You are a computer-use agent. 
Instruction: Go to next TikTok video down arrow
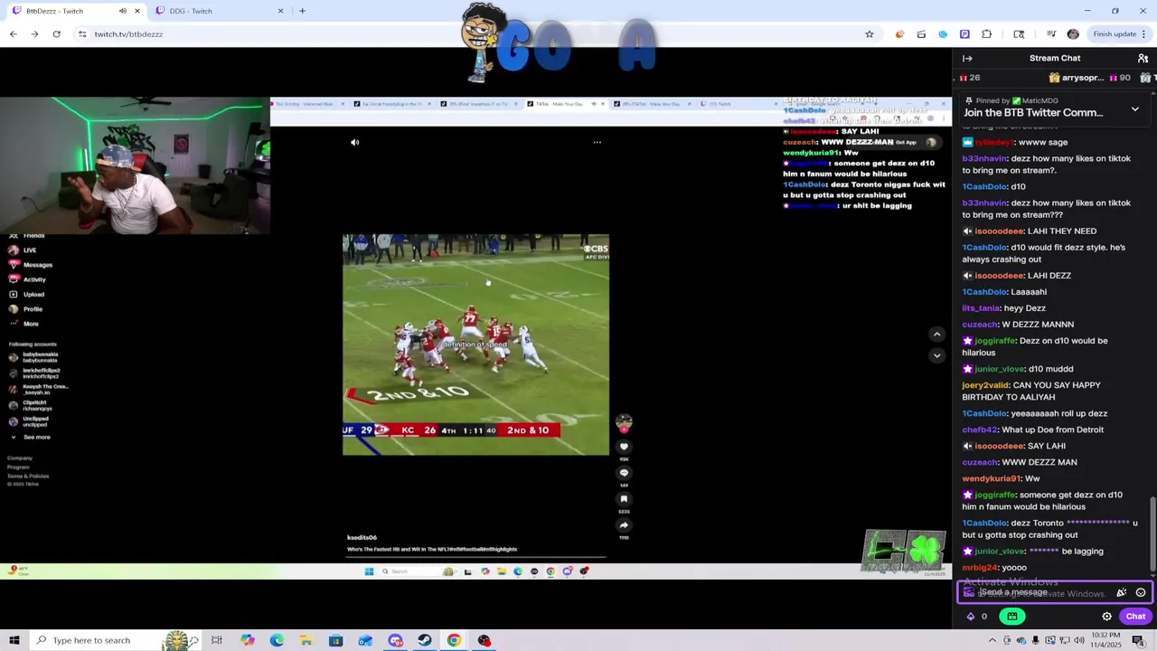[936, 355]
